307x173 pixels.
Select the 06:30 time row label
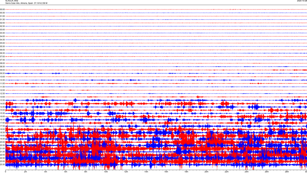coord(2,53)
